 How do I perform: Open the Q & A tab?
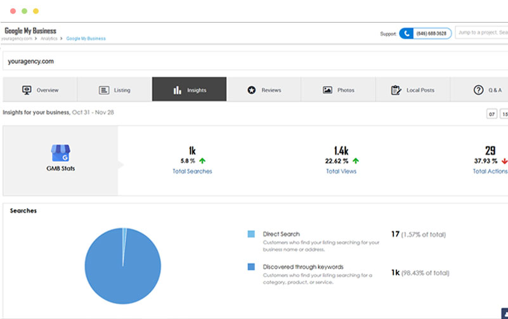click(x=479, y=89)
